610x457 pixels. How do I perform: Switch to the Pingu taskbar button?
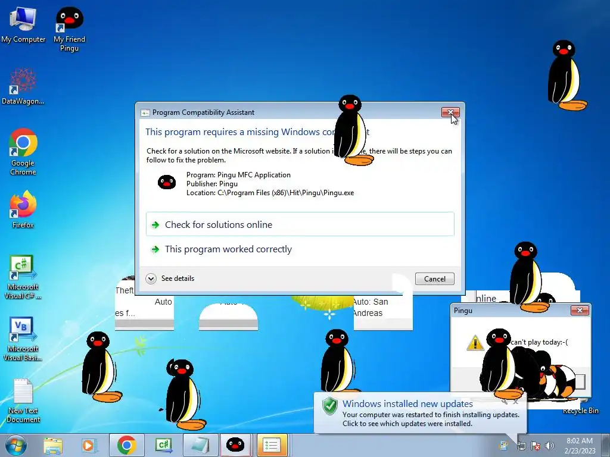(x=235, y=445)
